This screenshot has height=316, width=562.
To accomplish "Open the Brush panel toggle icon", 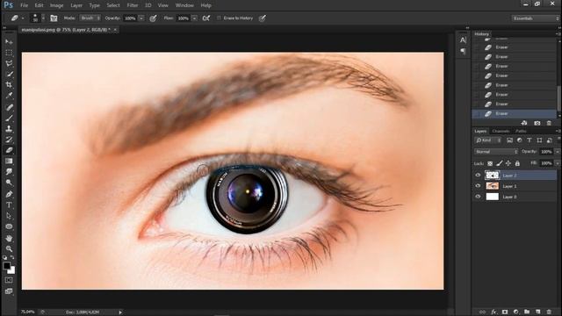I will (x=54, y=18).
